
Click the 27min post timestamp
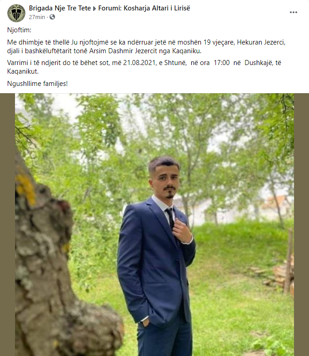(37, 17)
